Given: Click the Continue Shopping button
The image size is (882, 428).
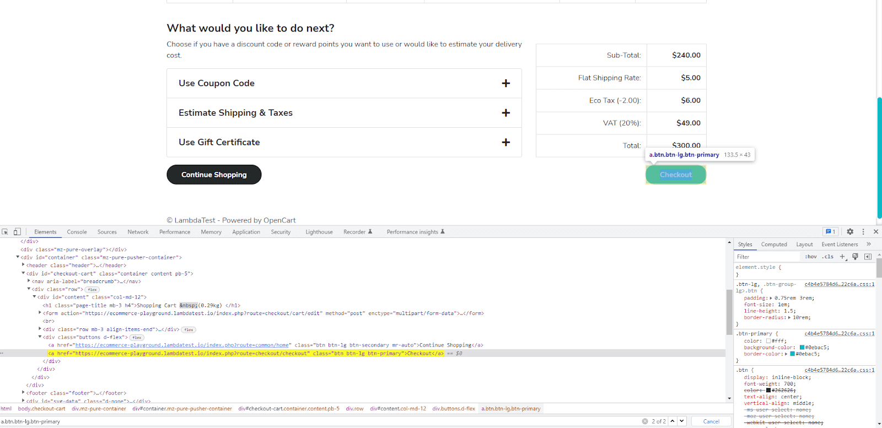Looking at the screenshot, I should point(214,175).
